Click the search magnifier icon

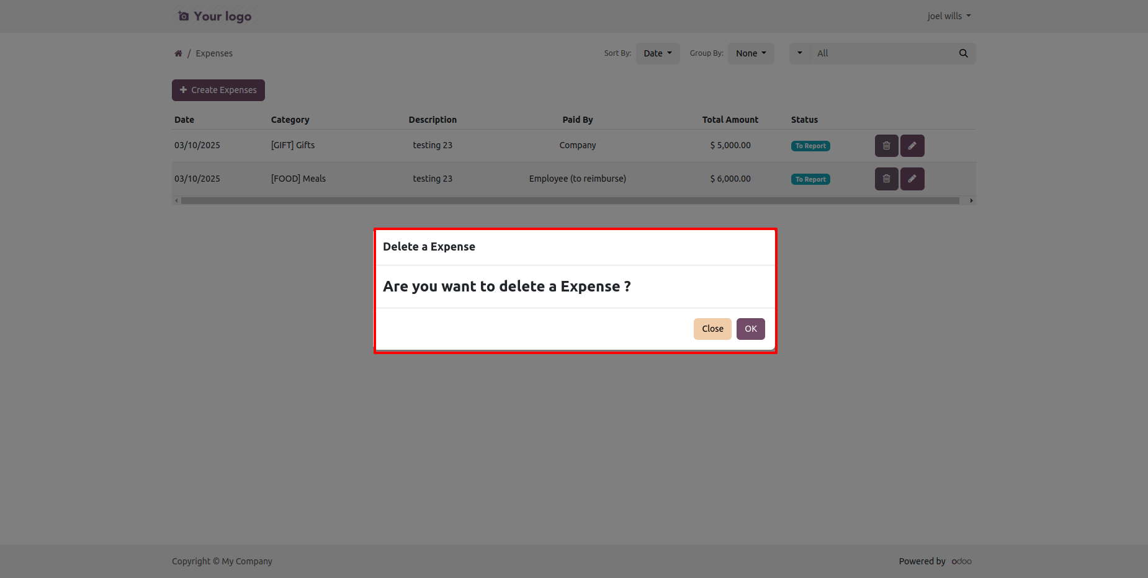point(963,53)
